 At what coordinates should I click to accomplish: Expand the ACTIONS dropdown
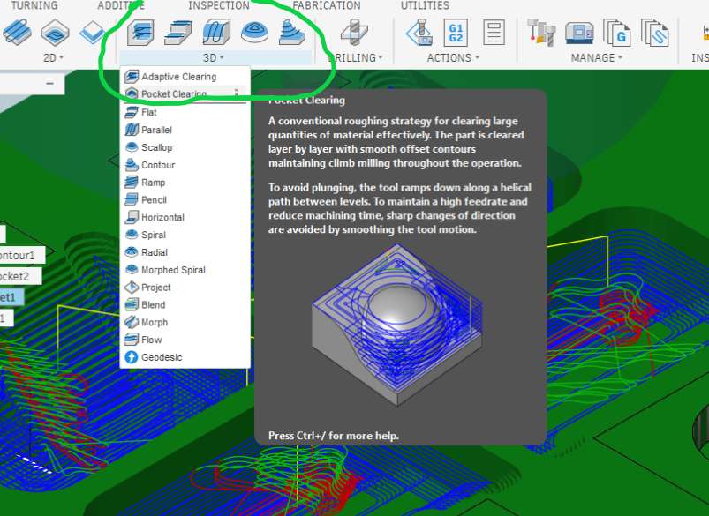[453, 58]
